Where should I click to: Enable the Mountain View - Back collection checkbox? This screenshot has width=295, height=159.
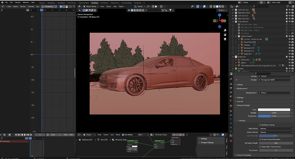287,24
